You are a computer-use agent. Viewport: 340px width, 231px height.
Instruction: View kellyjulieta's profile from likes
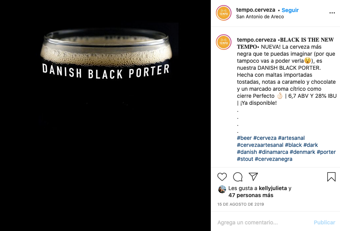[x=273, y=188]
